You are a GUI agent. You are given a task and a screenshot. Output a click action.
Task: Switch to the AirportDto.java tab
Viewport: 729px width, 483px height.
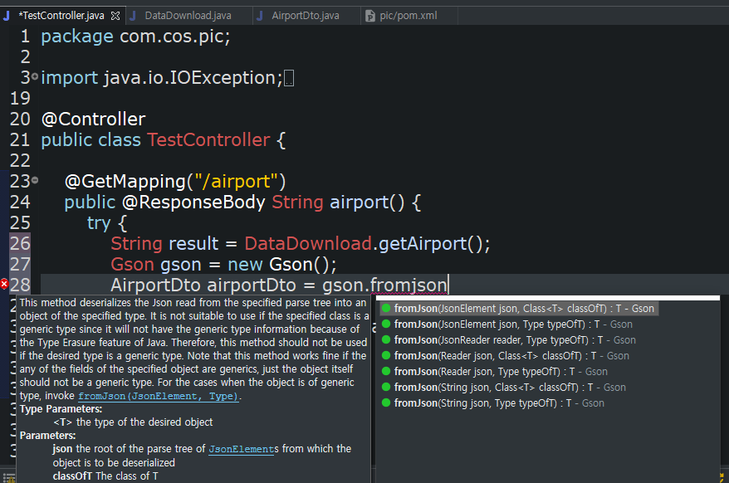click(305, 16)
